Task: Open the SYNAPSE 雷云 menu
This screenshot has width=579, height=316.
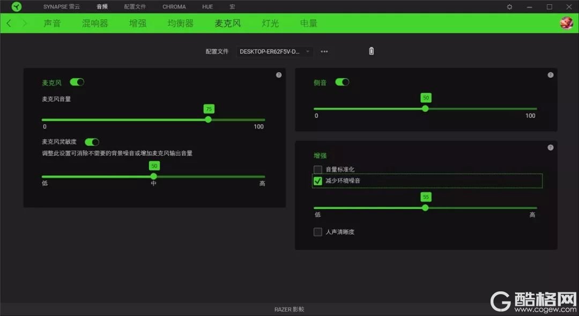Action: coord(61,6)
